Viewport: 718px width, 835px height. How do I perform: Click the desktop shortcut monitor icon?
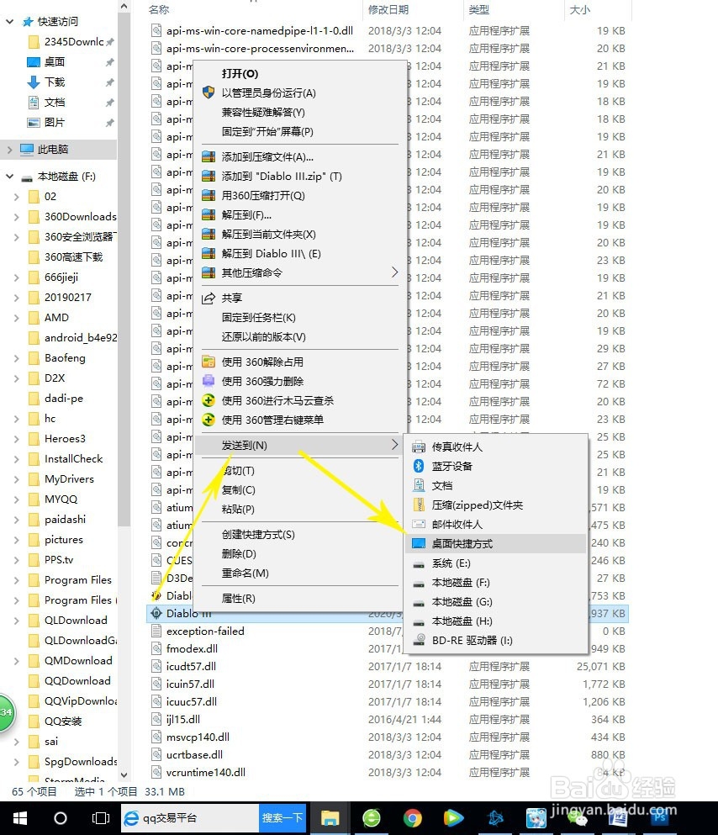(419, 544)
